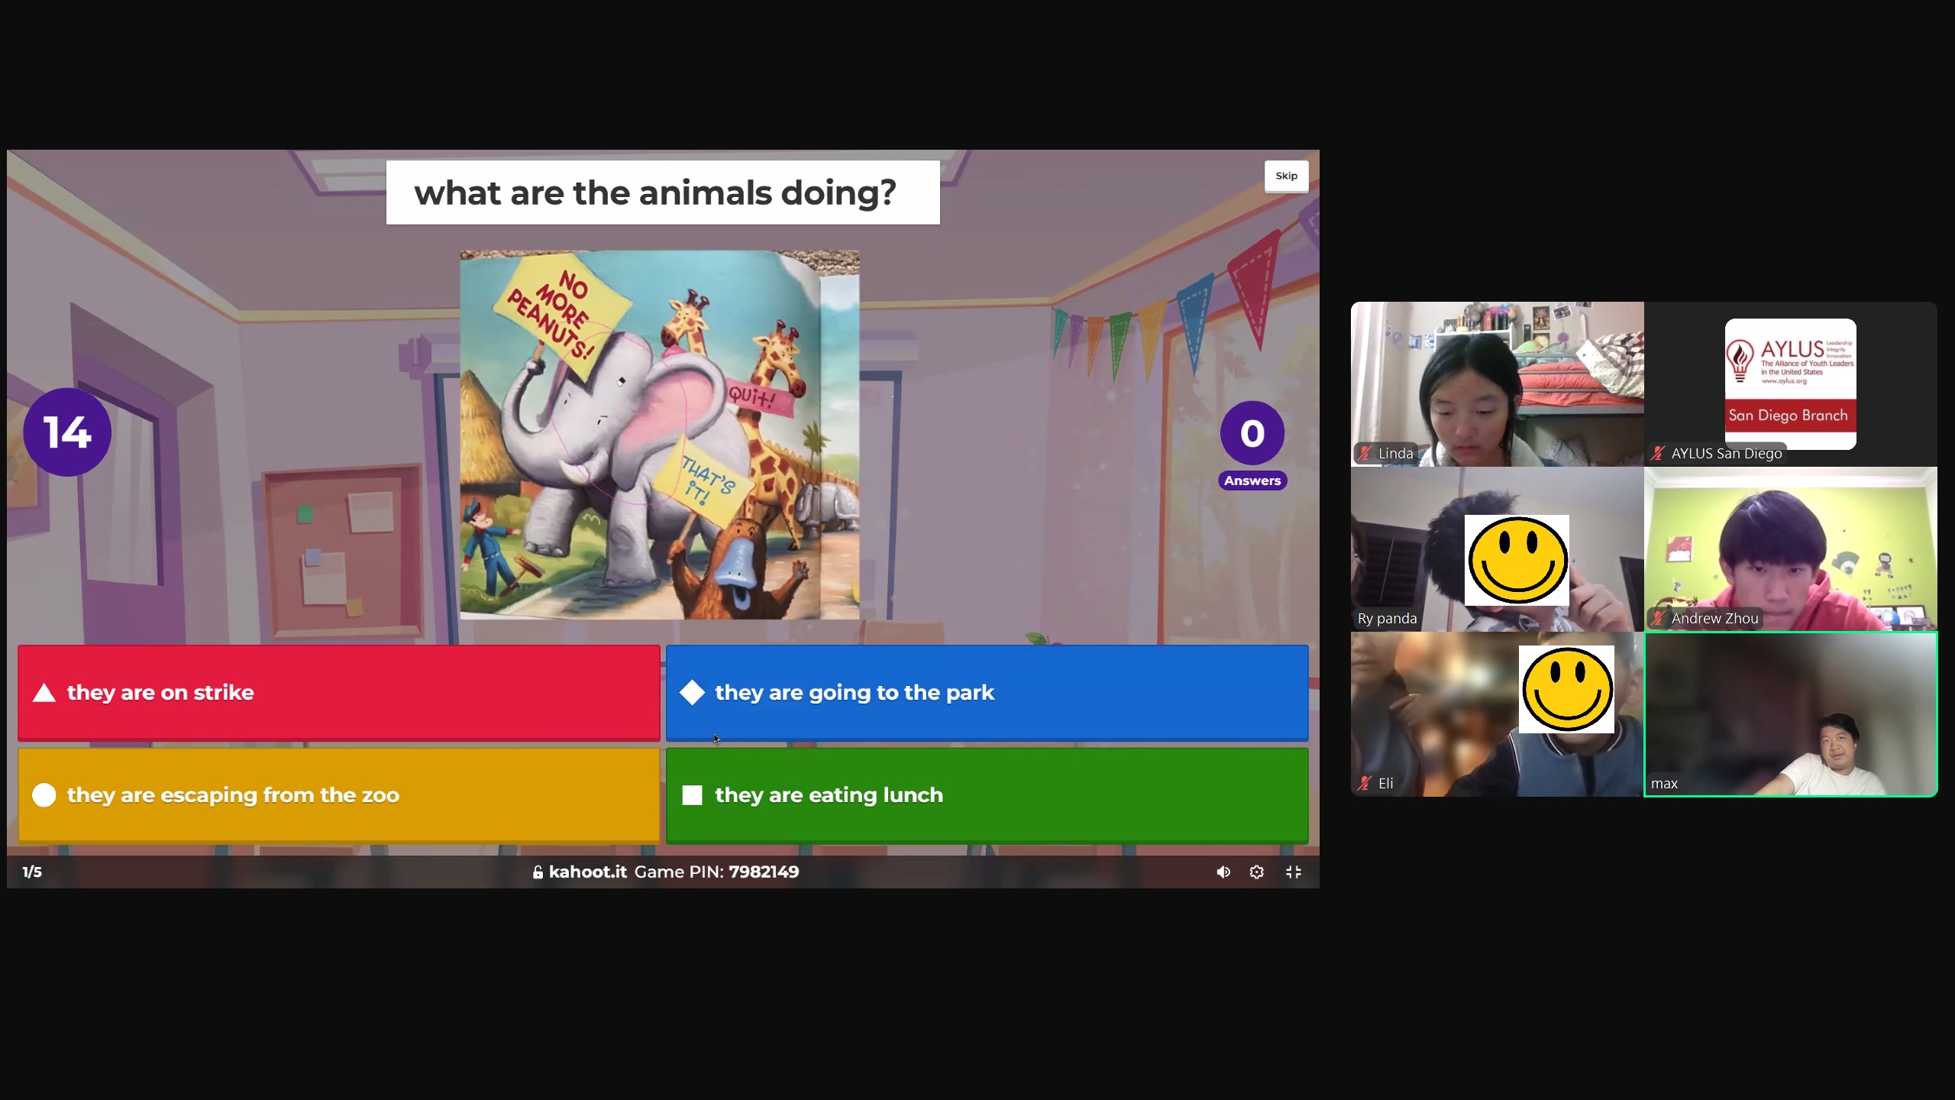Mute Kahoot sound with speaker icon
The height and width of the screenshot is (1100, 1955).
pyautogui.click(x=1223, y=872)
